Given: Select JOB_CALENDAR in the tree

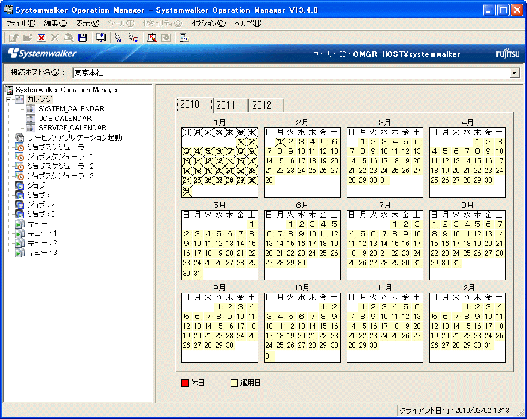Looking at the screenshot, I should pyautogui.click(x=65, y=119).
